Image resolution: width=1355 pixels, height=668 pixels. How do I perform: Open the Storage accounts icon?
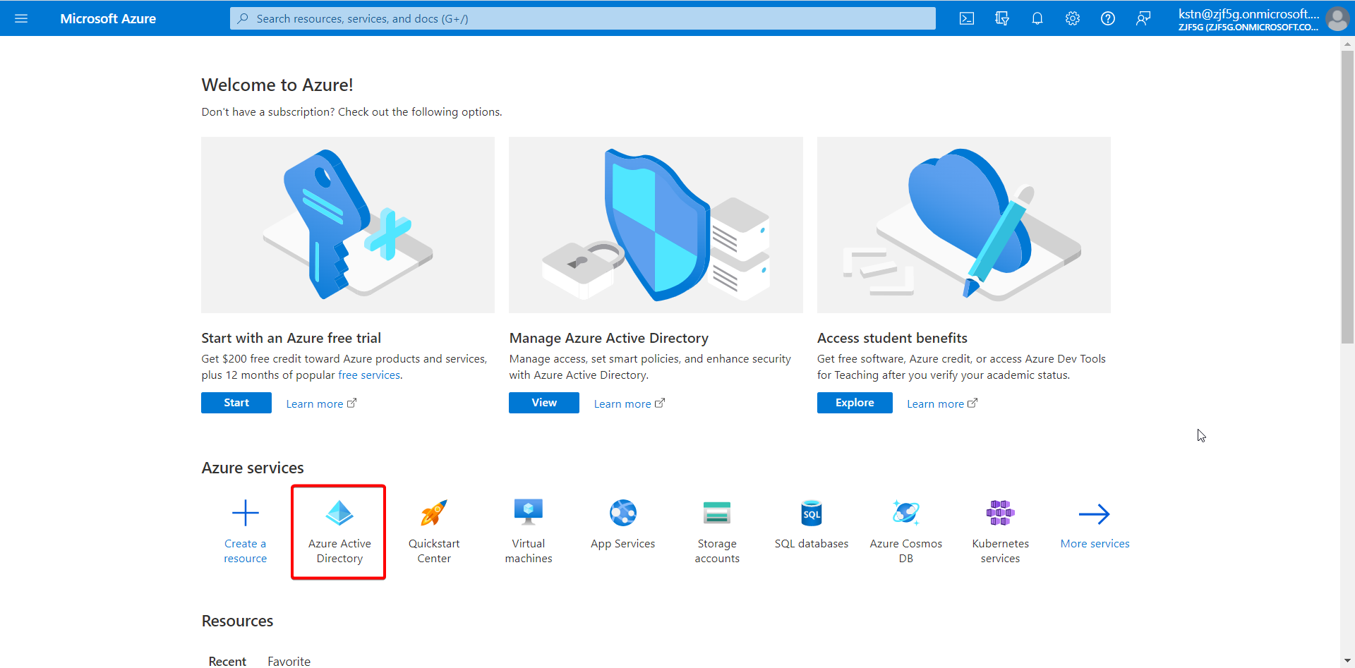click(x=717, y=513)
